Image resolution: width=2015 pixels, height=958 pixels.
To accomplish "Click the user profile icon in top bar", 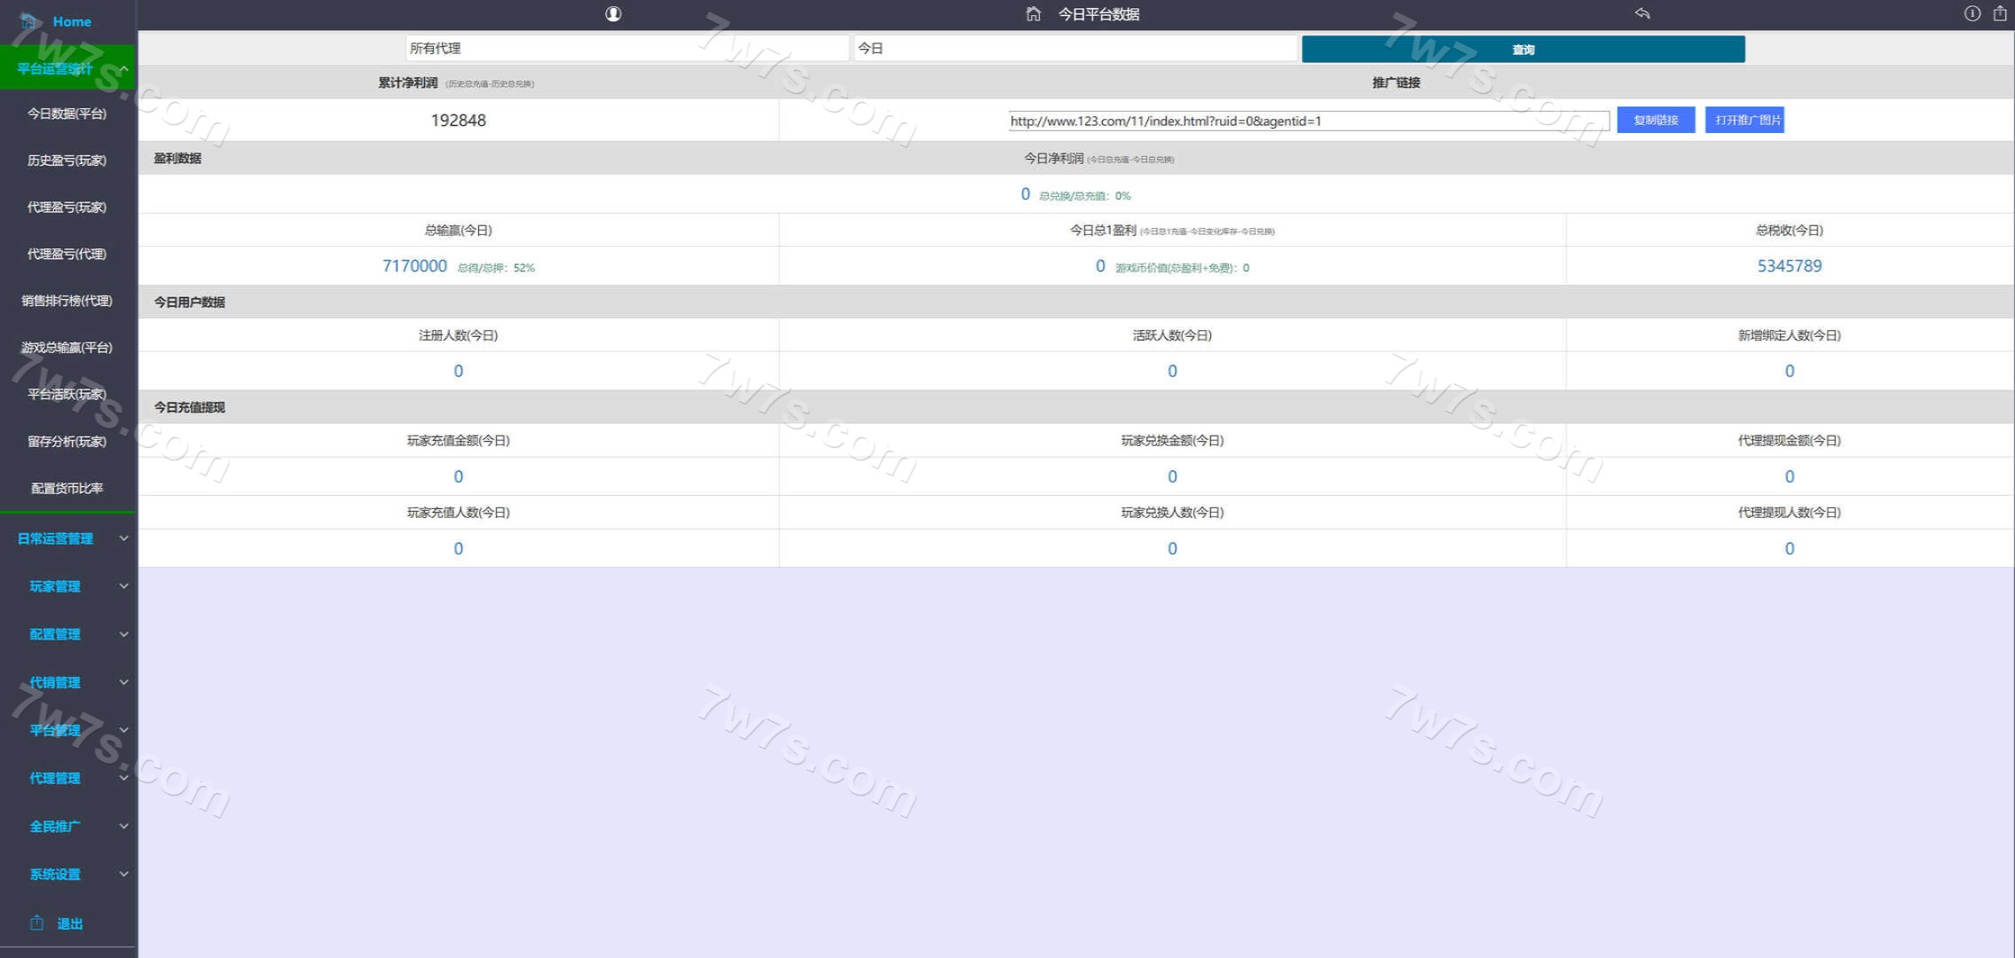I will (x=613, y=14).
